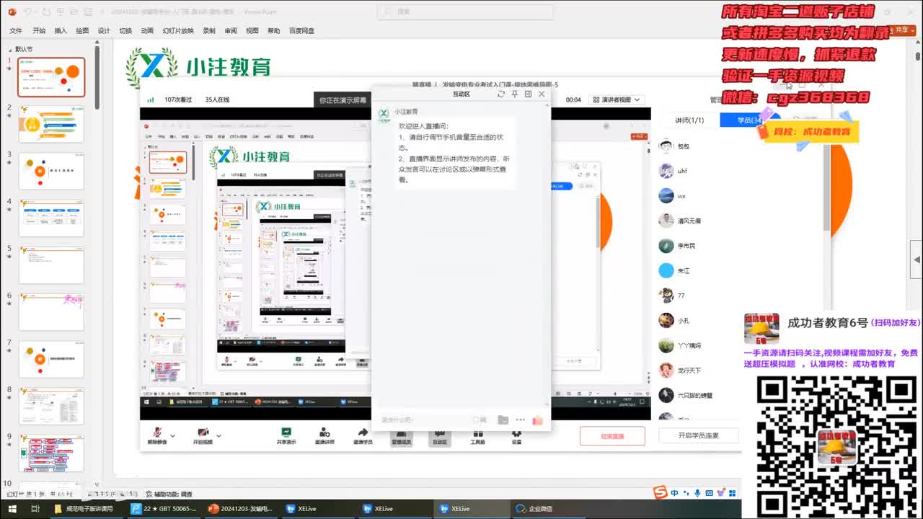
Task: Open the 文件 menu in PowerPoint
Action: (x=15, y=31)
